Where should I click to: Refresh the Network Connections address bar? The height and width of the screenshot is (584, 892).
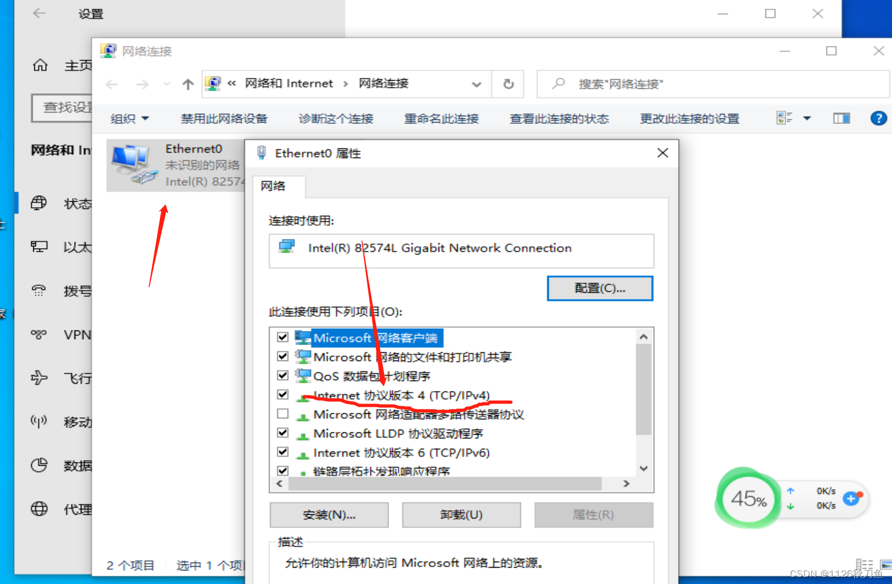(x=508, y=84)
